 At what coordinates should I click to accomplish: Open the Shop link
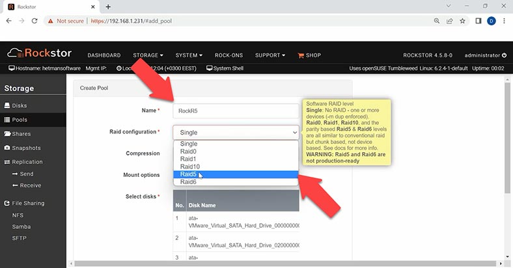[309, 55]
